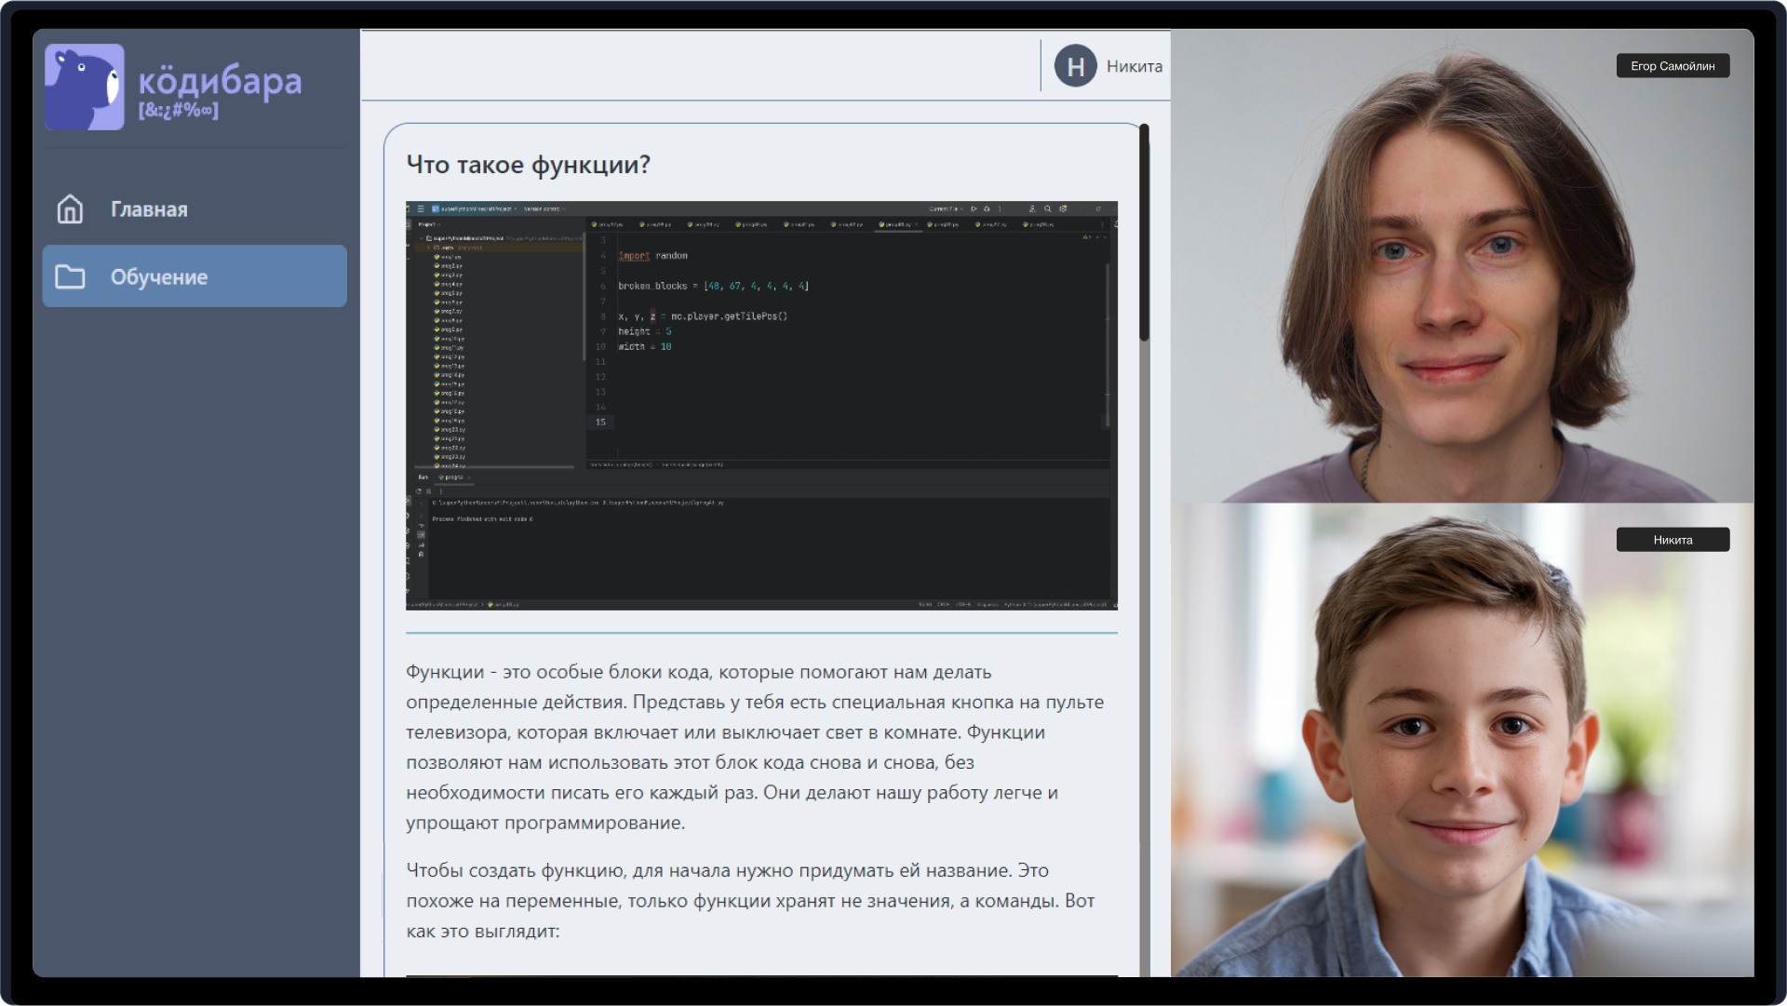The width and height of the screenshot is (1787, 1006).
Task: Click the magnifier search icon in IDE toolbar
Action: (x=1047, y=208)
